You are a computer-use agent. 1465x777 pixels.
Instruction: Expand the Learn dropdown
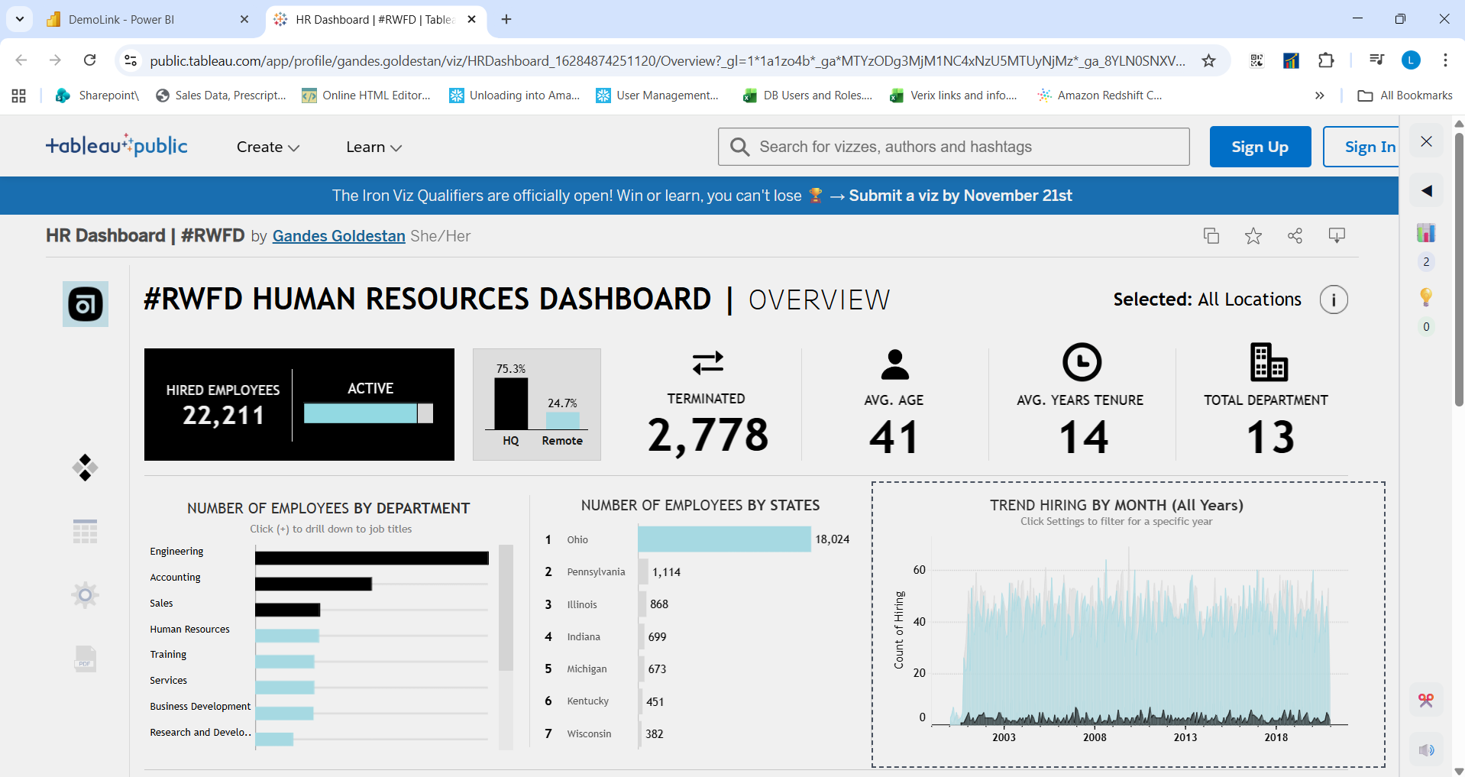pyautogui.click(x=373, y=147)
